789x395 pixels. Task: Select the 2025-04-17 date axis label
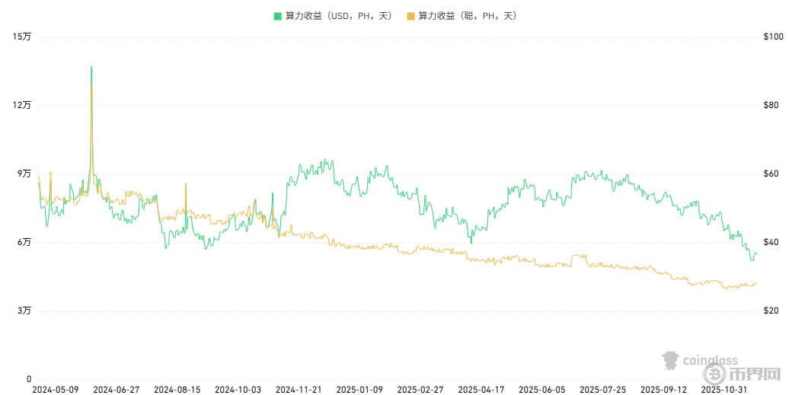[x=481, y=389]
